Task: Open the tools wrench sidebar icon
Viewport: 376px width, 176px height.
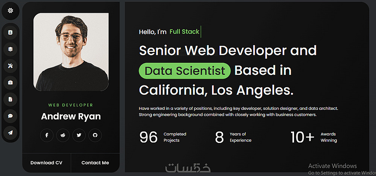Action: (11, 66)
